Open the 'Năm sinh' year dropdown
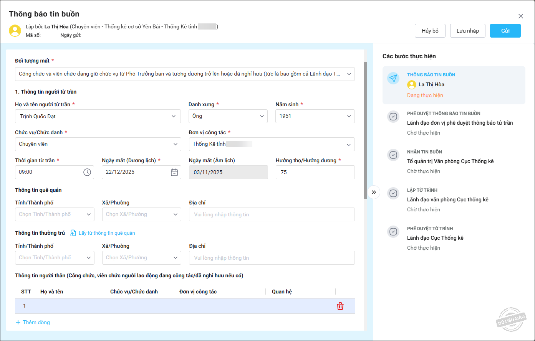Image resolution: width=535 pixels, height=341 pixels. click(315, 116)
